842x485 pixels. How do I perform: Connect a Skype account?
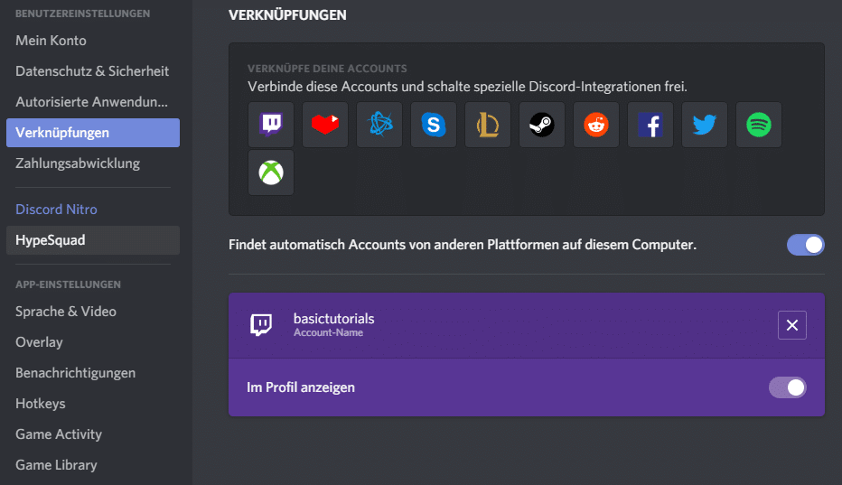point(434,125)
